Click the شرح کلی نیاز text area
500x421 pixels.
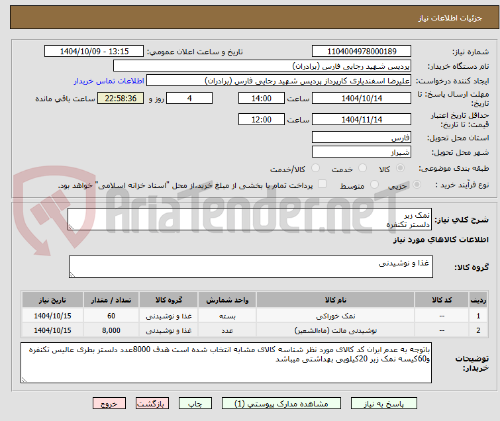pos(250,219)
